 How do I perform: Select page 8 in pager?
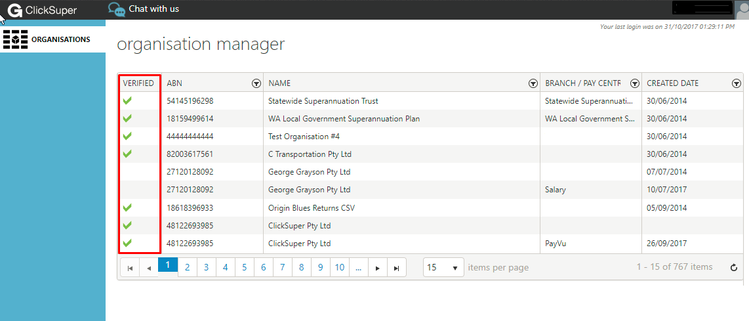tap(302, 268)
